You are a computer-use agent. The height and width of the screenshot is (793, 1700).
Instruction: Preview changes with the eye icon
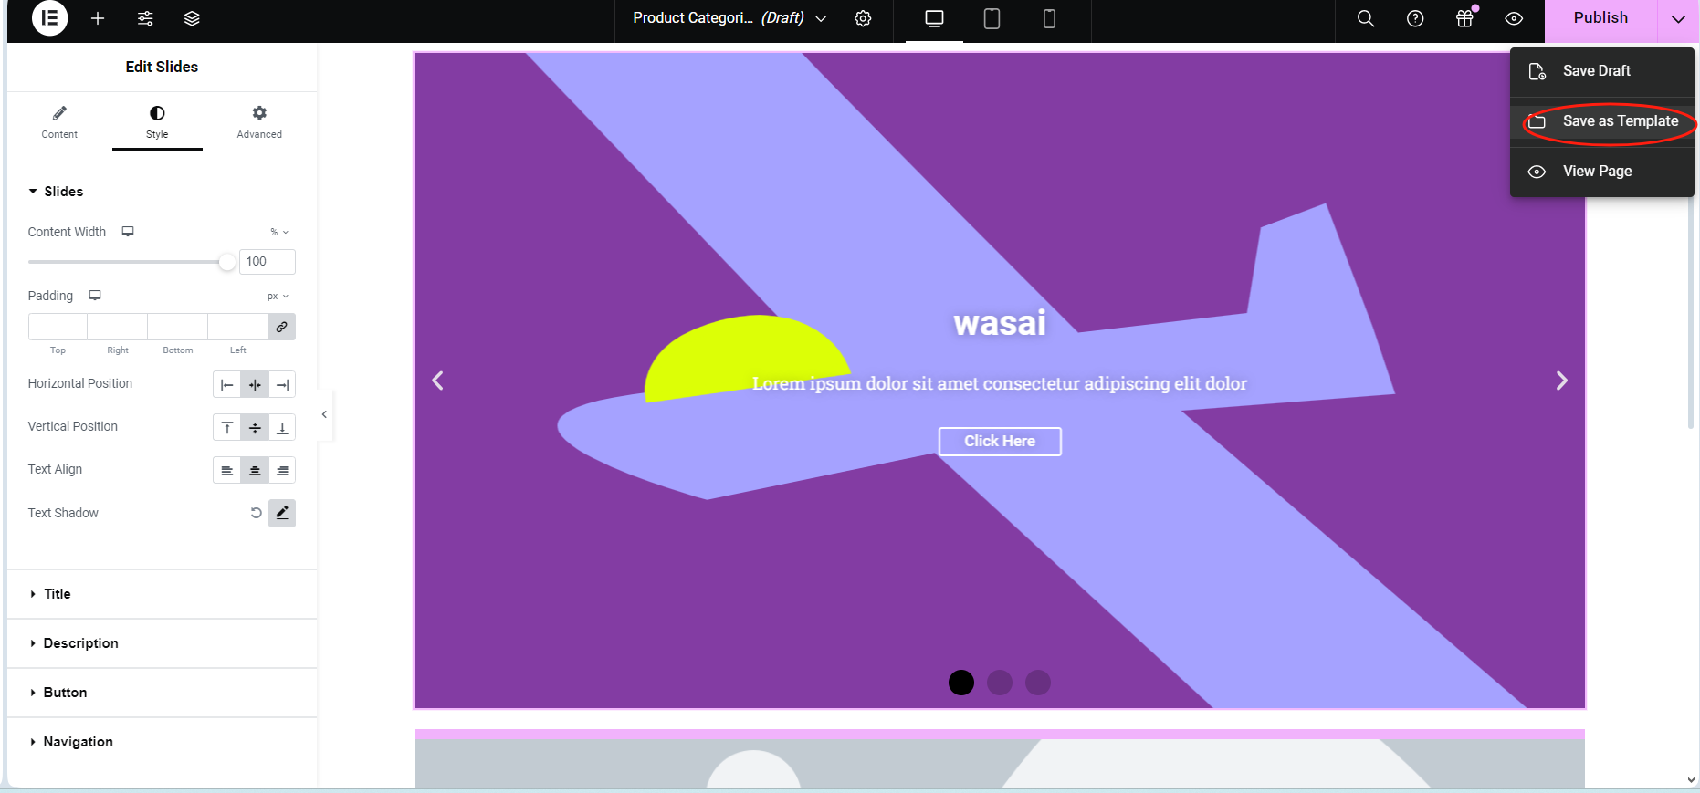1514,18
